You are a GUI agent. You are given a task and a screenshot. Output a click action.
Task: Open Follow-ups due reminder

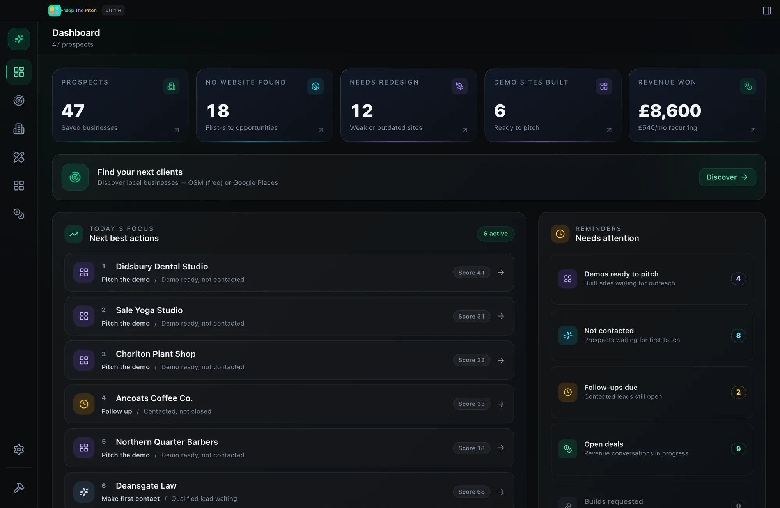pyautogui.click(x=652, y=392)
